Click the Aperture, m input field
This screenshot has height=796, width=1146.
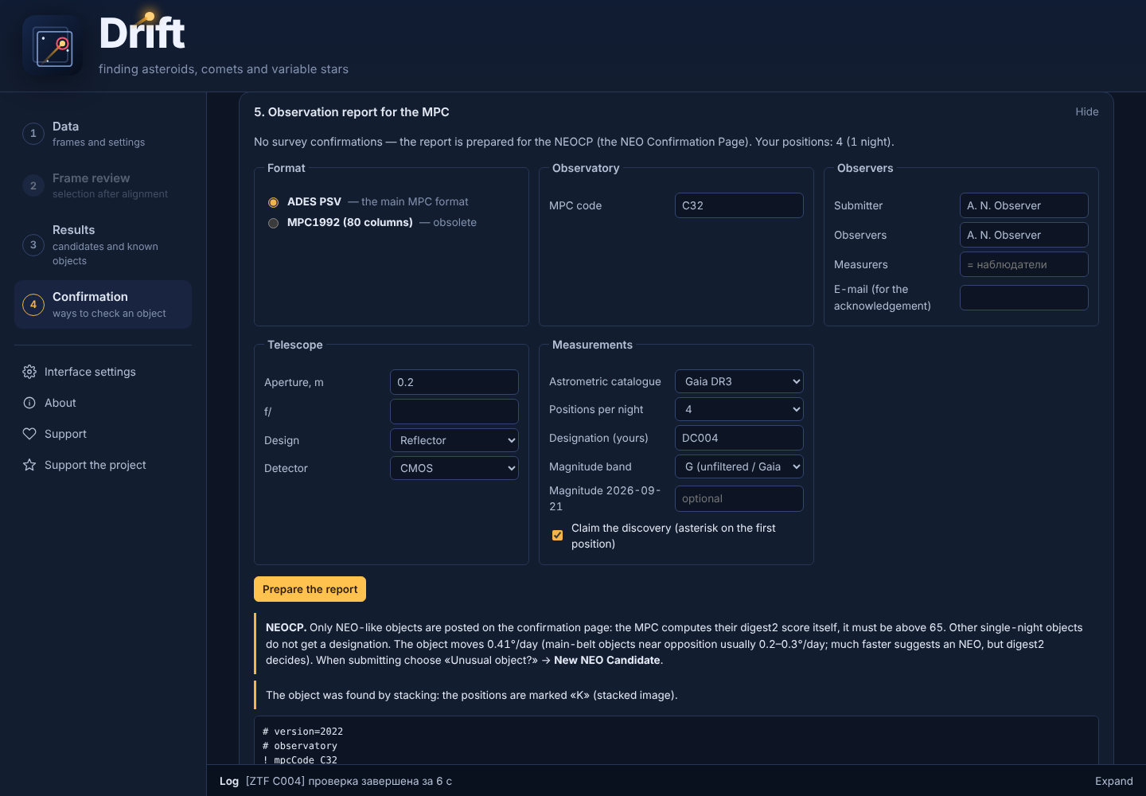(454, 382)
